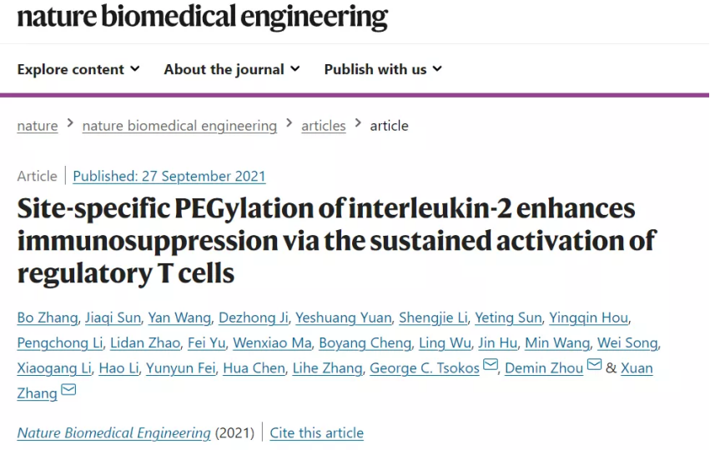Open the About the journal dropdown
The image size is (710, 450).
[x=232, y=69]
